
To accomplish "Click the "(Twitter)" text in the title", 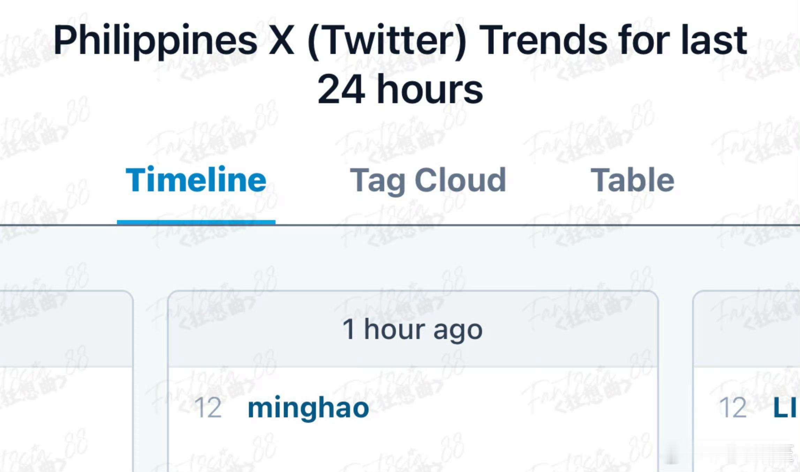I will (387, 40).
